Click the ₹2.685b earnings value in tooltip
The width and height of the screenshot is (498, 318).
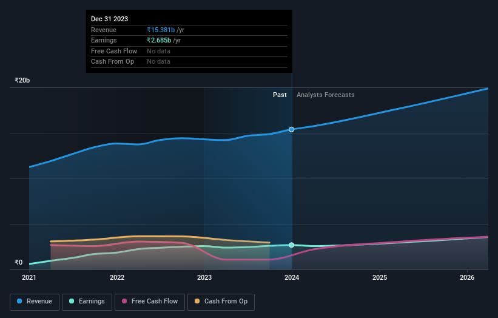[159, 40]
